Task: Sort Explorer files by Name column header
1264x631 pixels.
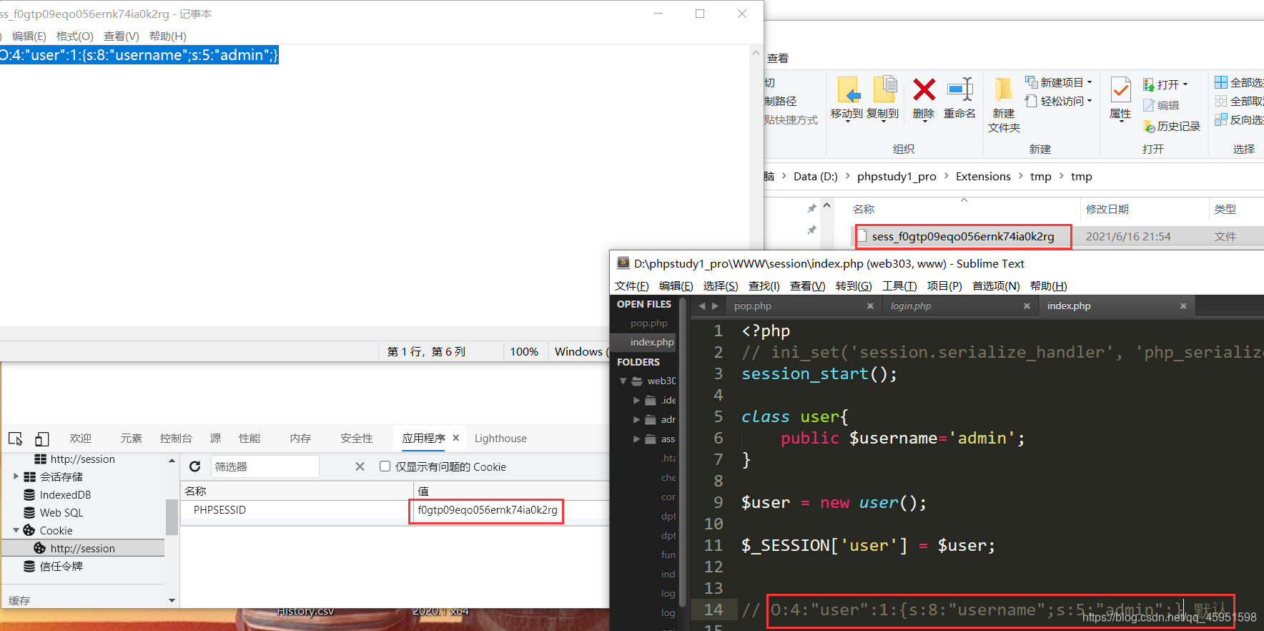Action: 864,210
